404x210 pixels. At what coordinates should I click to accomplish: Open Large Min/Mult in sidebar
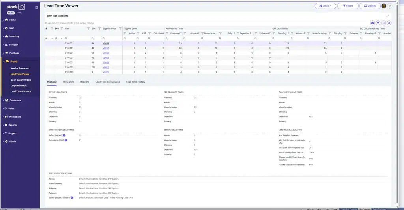click(19, 86)
